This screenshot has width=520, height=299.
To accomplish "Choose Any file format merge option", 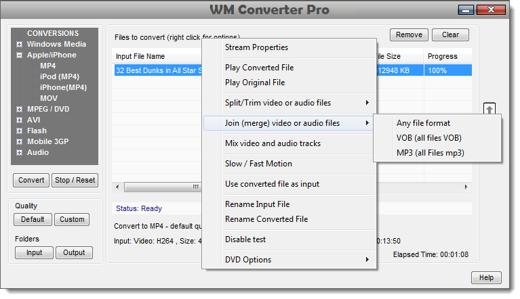I will click(423, 123).
